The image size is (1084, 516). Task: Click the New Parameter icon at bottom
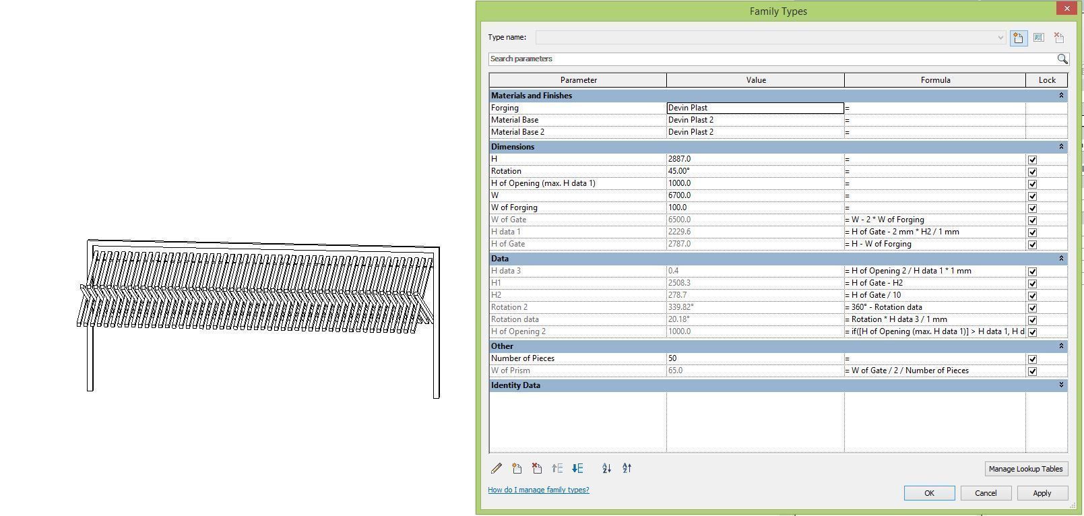[517, 468]
